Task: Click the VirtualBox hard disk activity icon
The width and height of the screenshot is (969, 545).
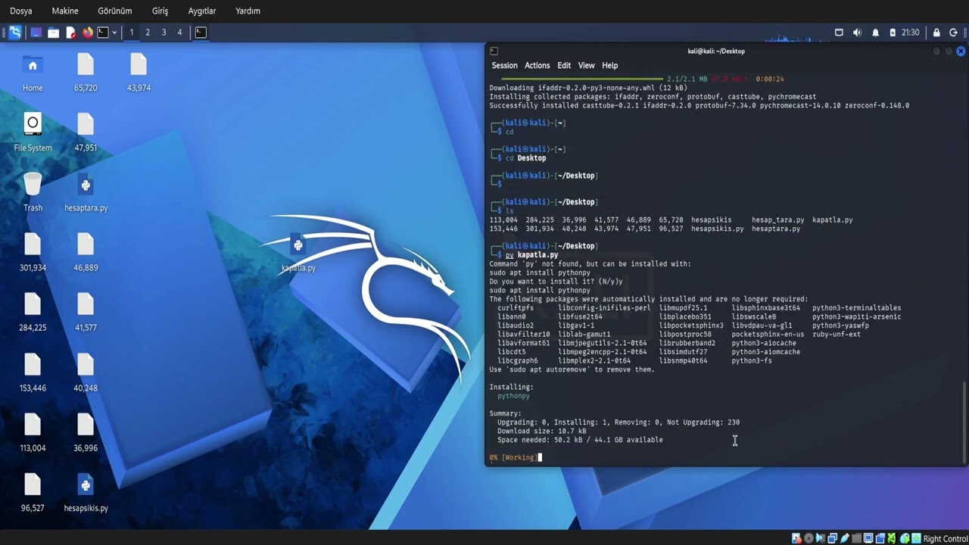Action: tap(796, 538)
